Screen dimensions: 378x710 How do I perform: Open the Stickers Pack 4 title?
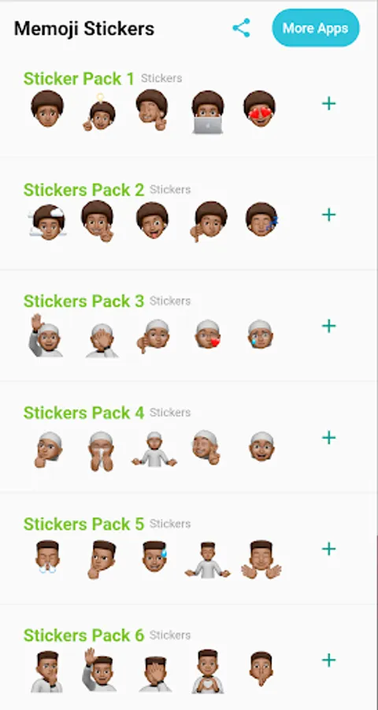83,413
